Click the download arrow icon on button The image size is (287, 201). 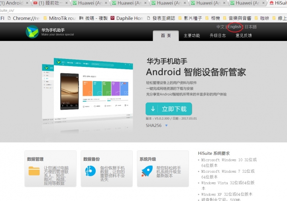pyautogui.click(x=153, y=109)
